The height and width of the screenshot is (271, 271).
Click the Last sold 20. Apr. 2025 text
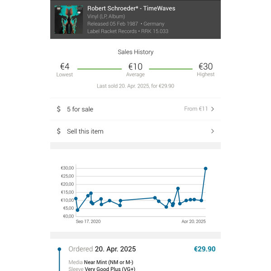point(136,86)
